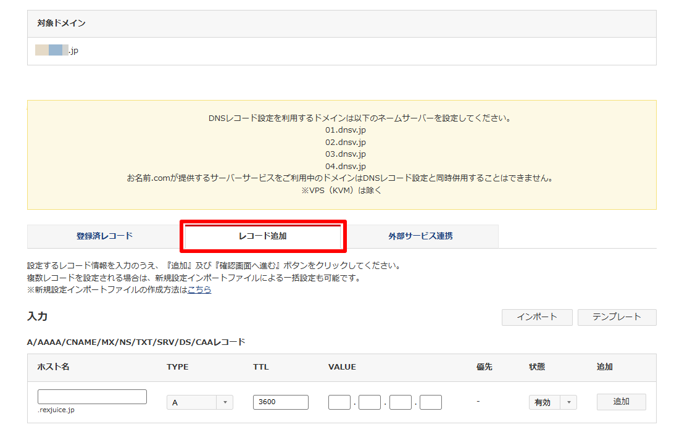Expand the TYPE dropdown showing A
Image resolution: width=682 pixels, height=435 pixels.
(x=199, y=402)
